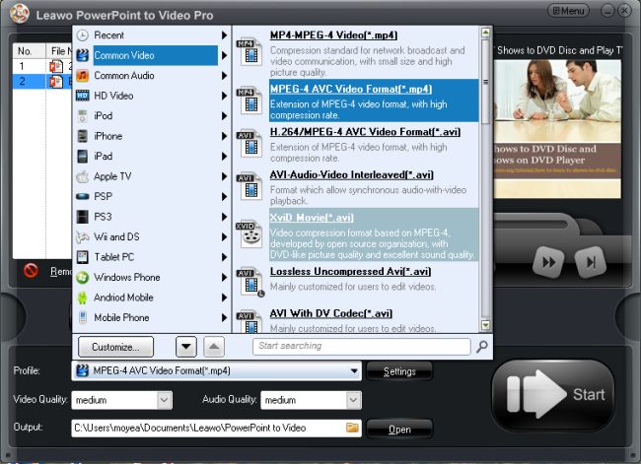The image size is (641, 464).
Task: Click the Apple TV apple icon
Action: point(83,176)
